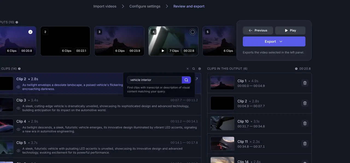Image resolution: width=350 pixels, height=163 pixels.
Task: Click the 00:23.9 duration on output 3
Action: tap(135, 51)
